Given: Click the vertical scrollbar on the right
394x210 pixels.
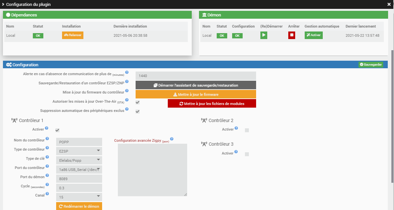Looking at the screenshot, I should coord(393,116).
